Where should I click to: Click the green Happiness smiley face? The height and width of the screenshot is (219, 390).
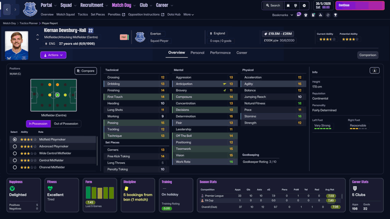pos(12,189)
